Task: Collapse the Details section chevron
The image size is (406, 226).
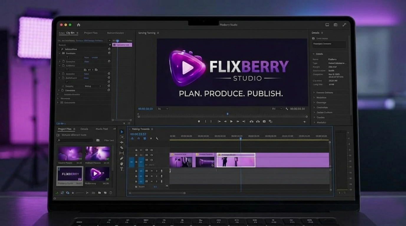Action: [314, 54]
